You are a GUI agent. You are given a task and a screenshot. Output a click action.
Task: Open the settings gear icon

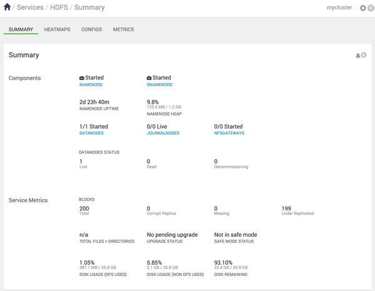point(362,8)
